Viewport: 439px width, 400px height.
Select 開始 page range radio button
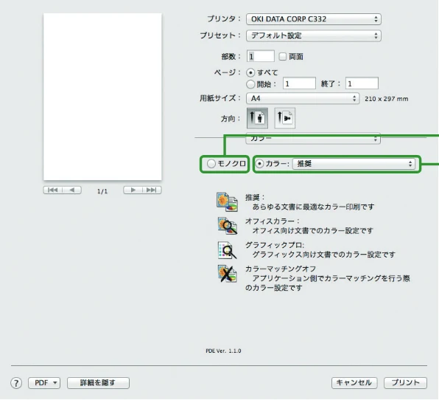(250, 84)
